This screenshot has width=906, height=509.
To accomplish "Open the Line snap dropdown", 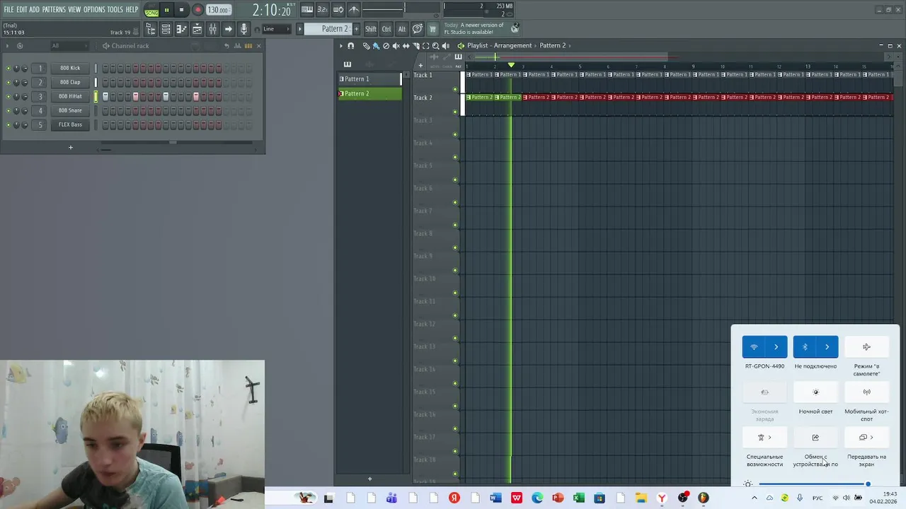I will point(277,29).
